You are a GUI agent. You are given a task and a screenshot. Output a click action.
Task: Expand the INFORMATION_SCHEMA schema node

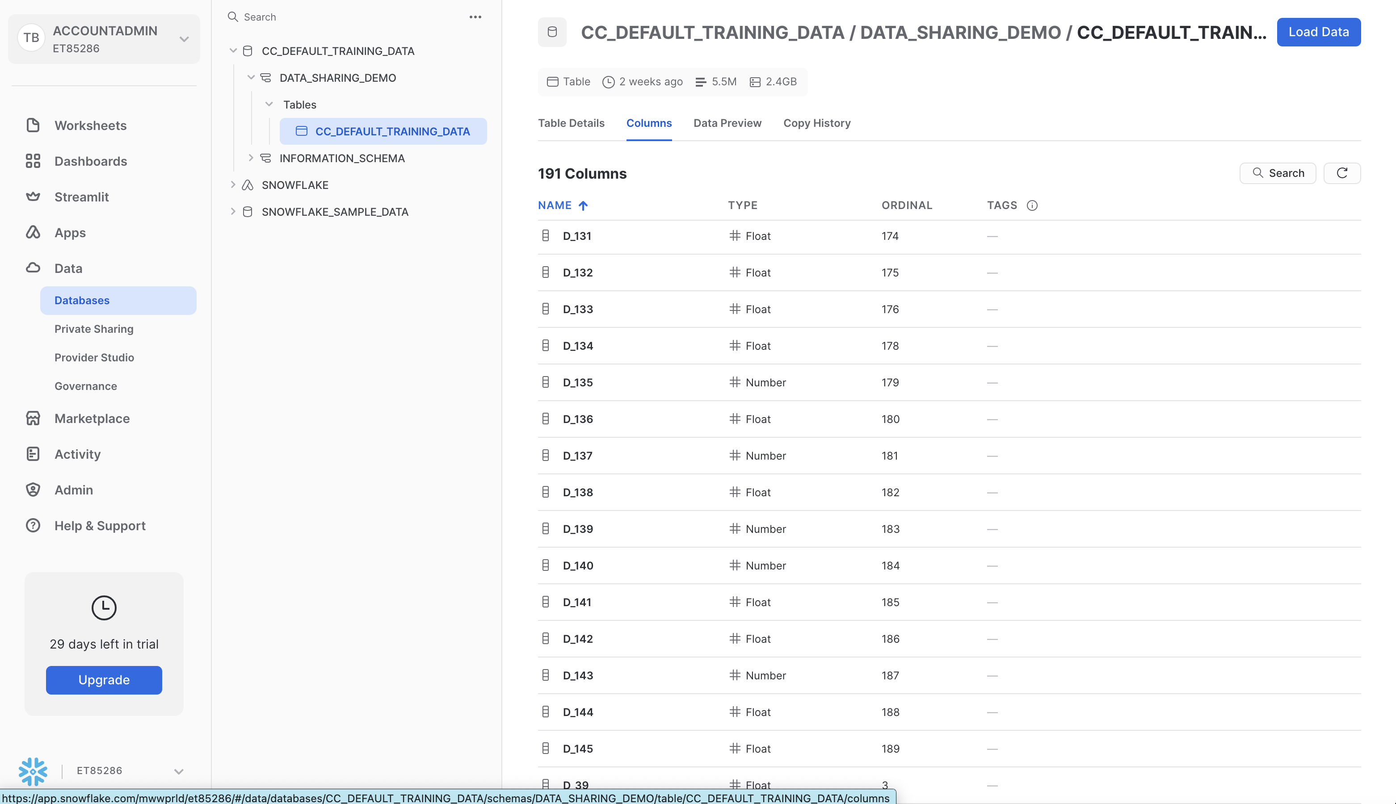click(x=251, y=158)
